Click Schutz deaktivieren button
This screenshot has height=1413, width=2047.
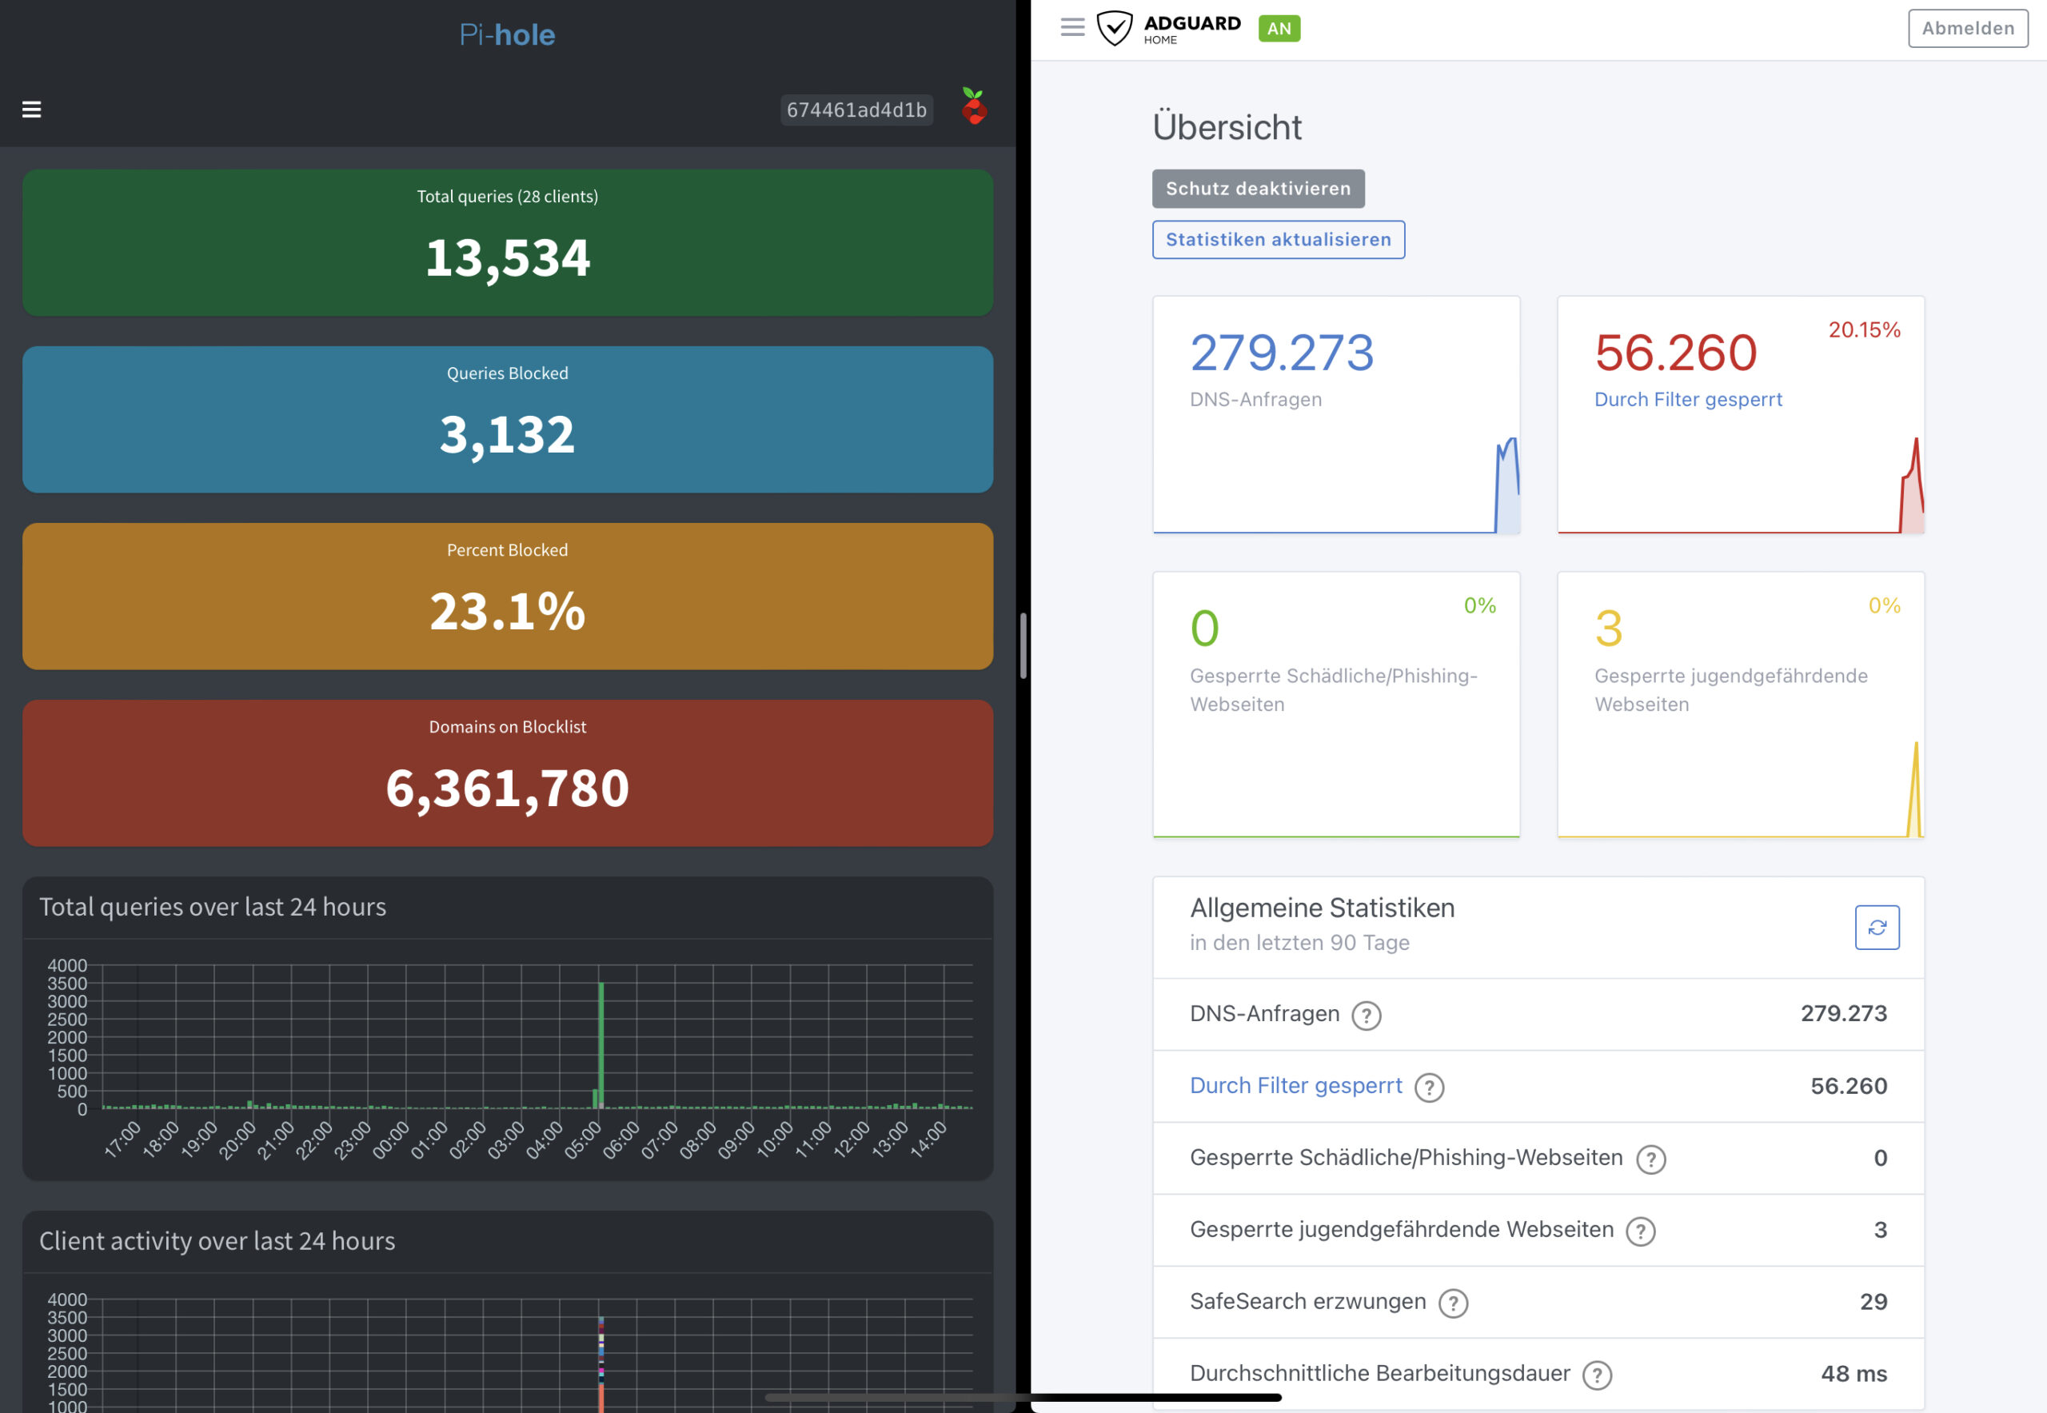1258,189
